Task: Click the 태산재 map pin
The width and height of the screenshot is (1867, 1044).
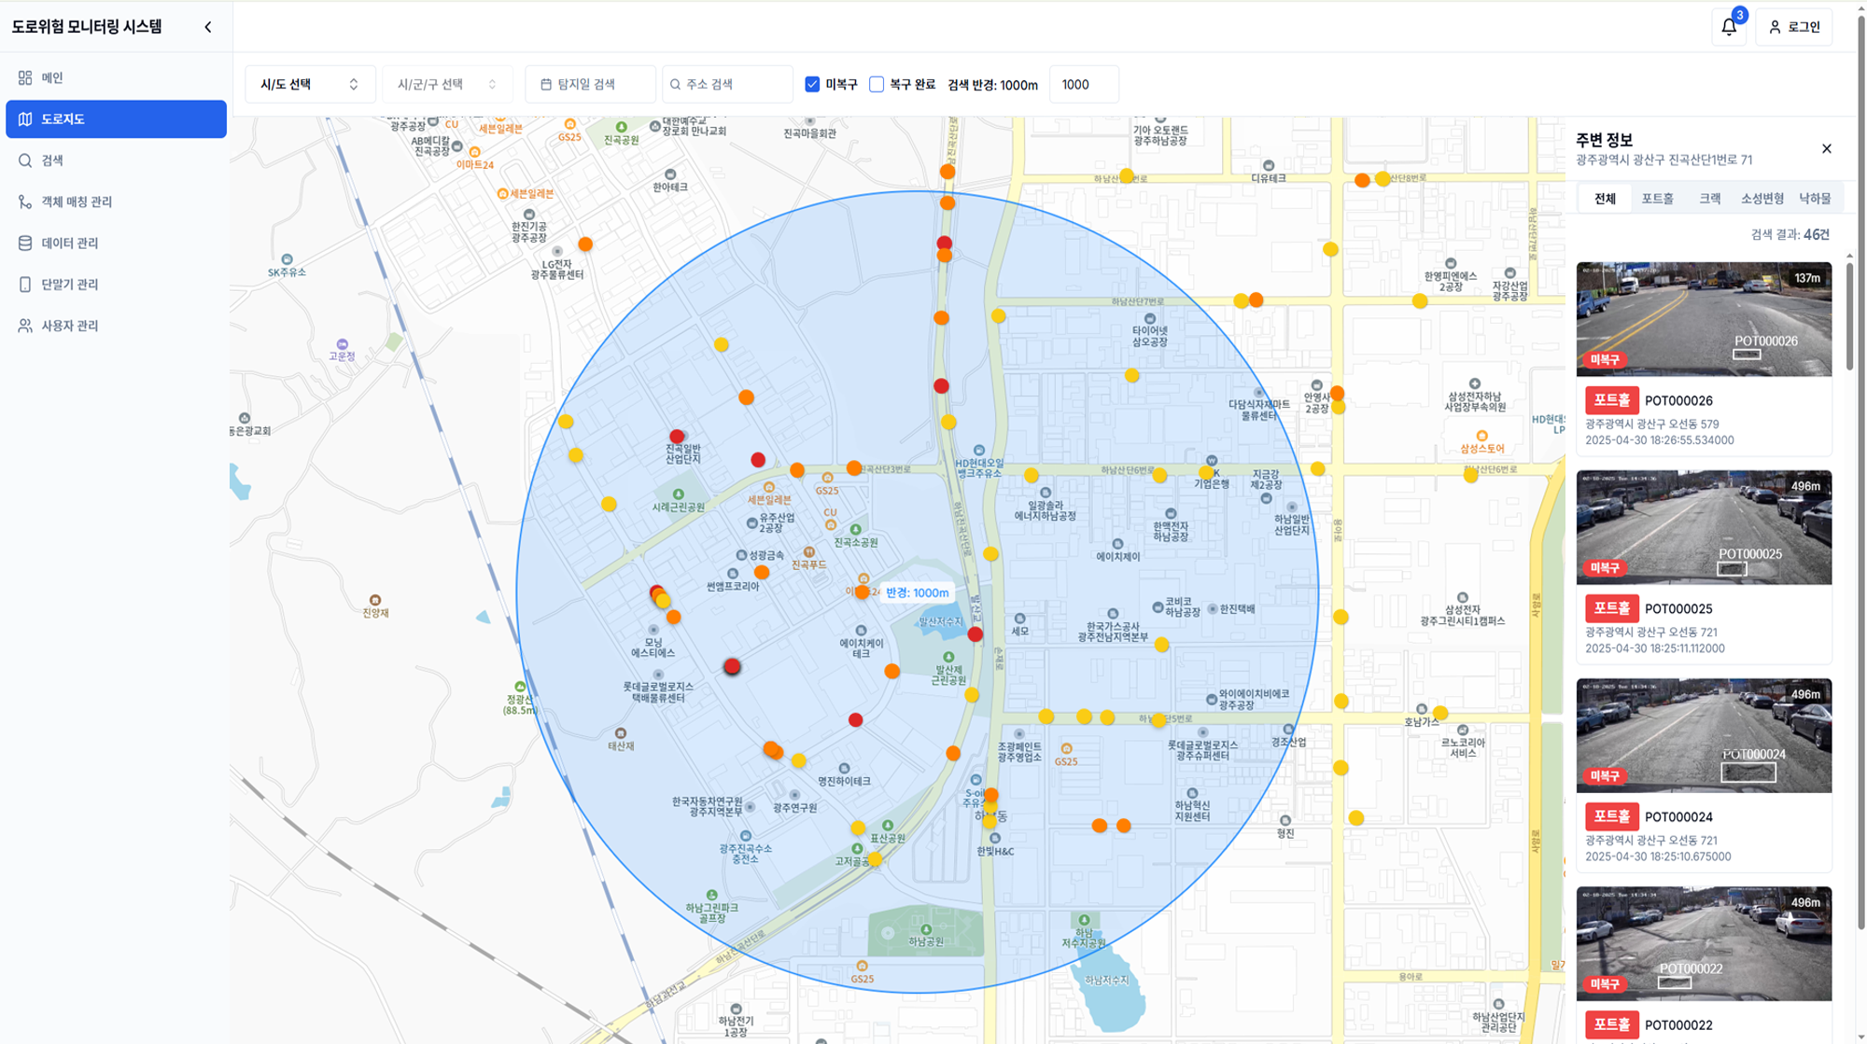Action: [x=621, y=733]
